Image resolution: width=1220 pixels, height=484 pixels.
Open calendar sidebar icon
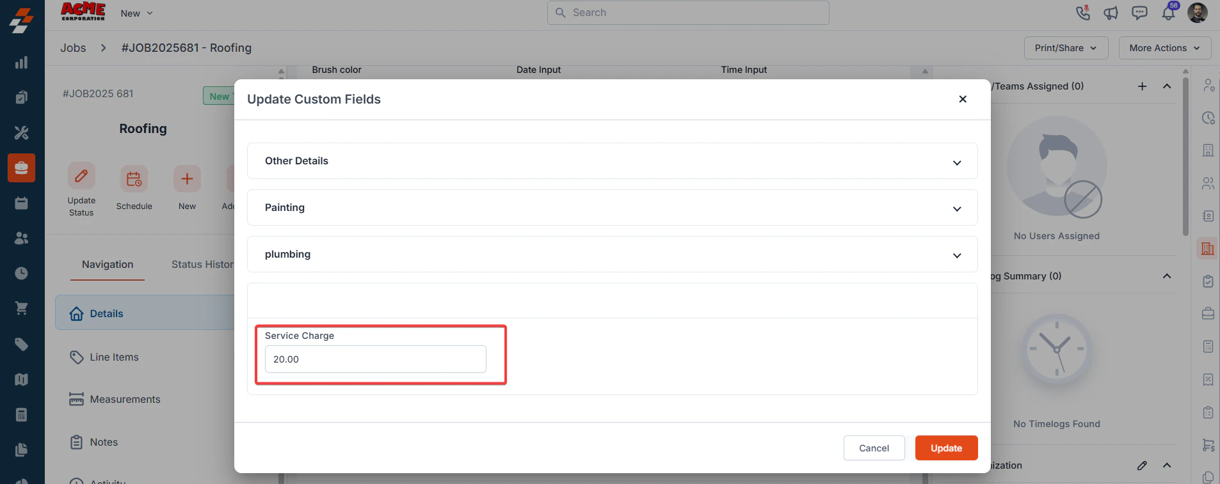[21, 203]
